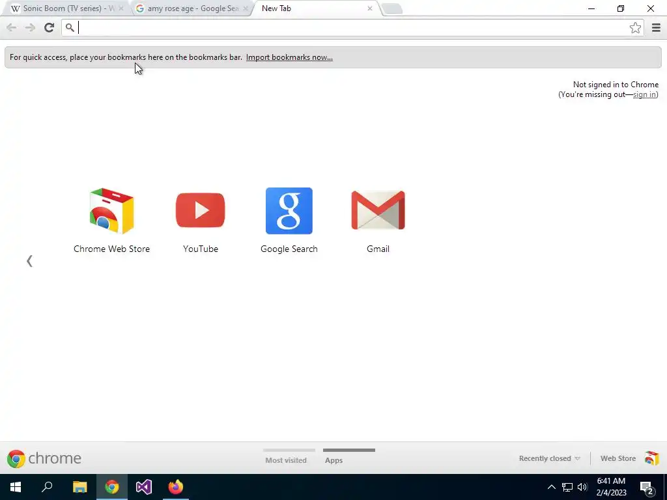Expand the Recently closed dropdown
The height and width of the screenshot is (500, 667).
pos(549,458)
